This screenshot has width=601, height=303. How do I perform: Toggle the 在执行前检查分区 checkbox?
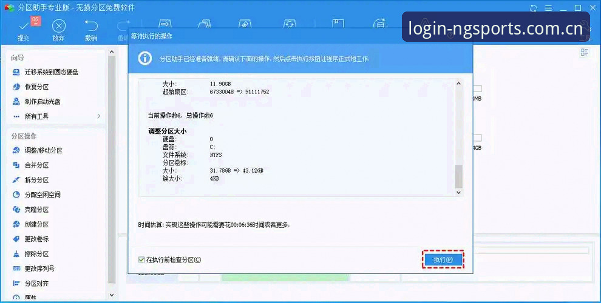click(x=141, y=260)
